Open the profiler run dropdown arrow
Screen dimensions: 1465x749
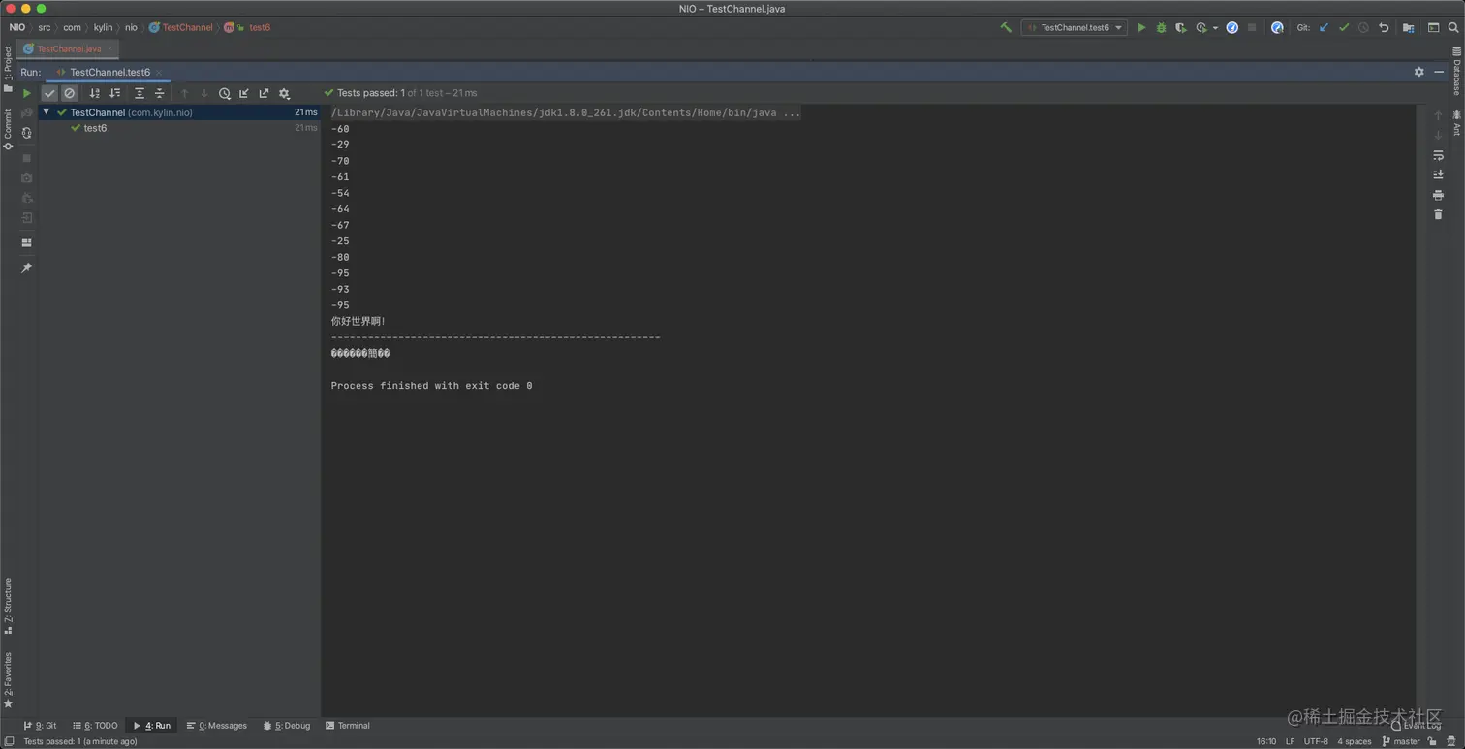click(x=1215, y=28)
